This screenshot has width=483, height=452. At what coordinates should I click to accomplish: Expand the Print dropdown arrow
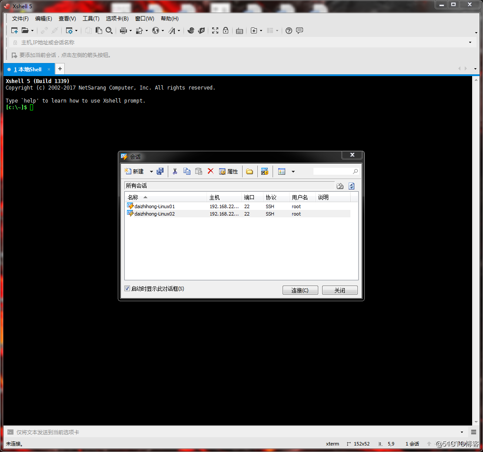click(130, 30)
